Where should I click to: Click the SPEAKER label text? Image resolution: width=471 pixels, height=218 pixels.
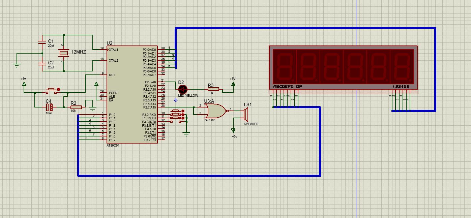(x=251, y=124)
